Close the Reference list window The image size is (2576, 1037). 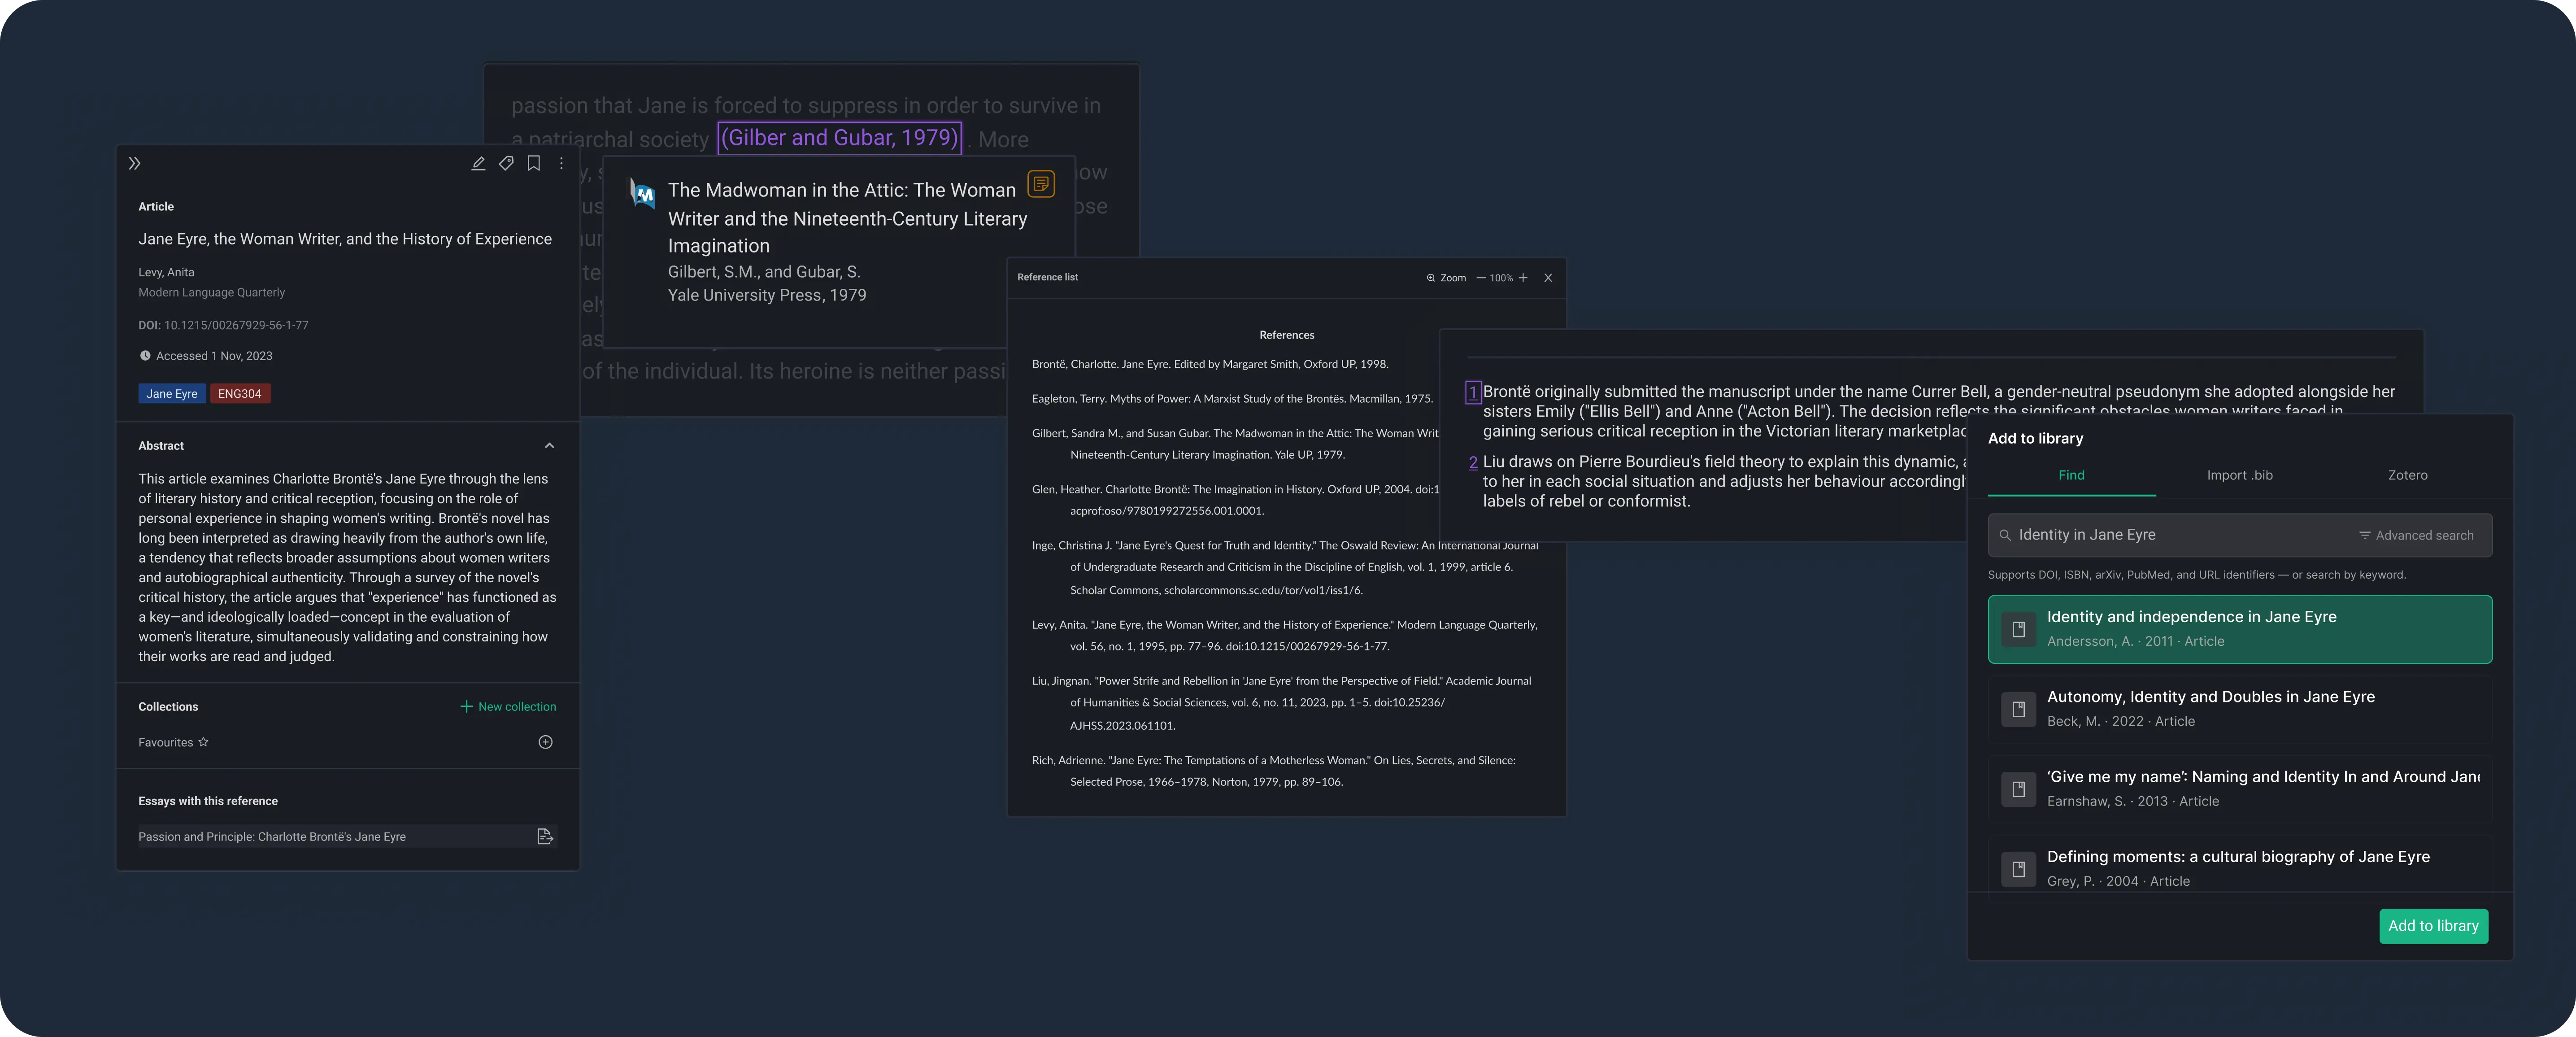[1548, 278]
